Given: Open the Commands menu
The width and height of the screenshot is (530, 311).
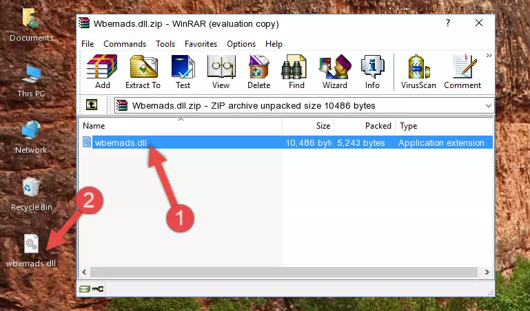Looking at the screenshot, I should pos(125,44).
